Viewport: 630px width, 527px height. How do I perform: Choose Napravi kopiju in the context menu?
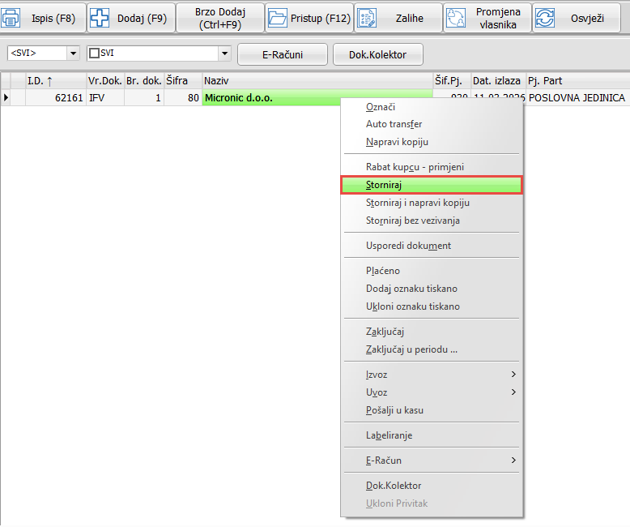coord(397,142)
